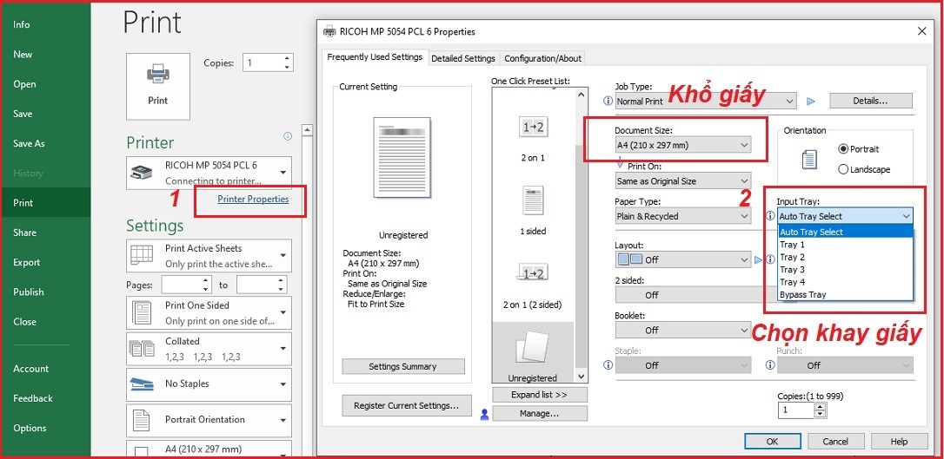
Task: Click the Details... button
Action: point(871,101)
